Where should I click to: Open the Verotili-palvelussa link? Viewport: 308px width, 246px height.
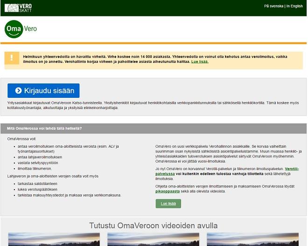(x=292, y=168)
